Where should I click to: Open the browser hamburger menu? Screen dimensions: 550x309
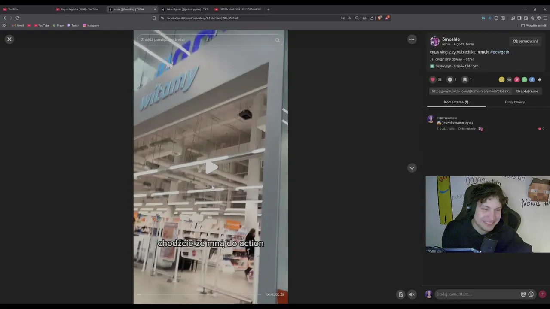tap(545, 18)
